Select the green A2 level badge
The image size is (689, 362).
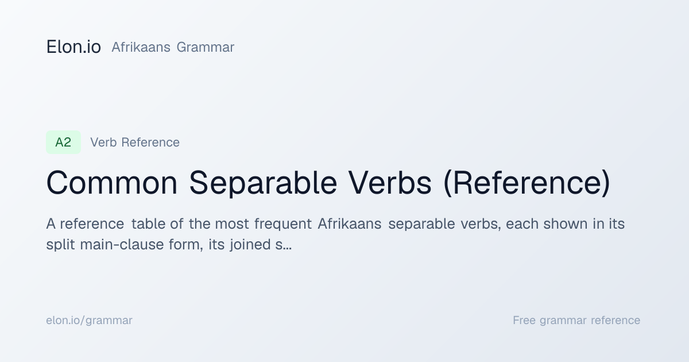(63, 143)
